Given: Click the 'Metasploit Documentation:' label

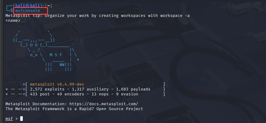Looking at the screenshot, I should point(36,104).
